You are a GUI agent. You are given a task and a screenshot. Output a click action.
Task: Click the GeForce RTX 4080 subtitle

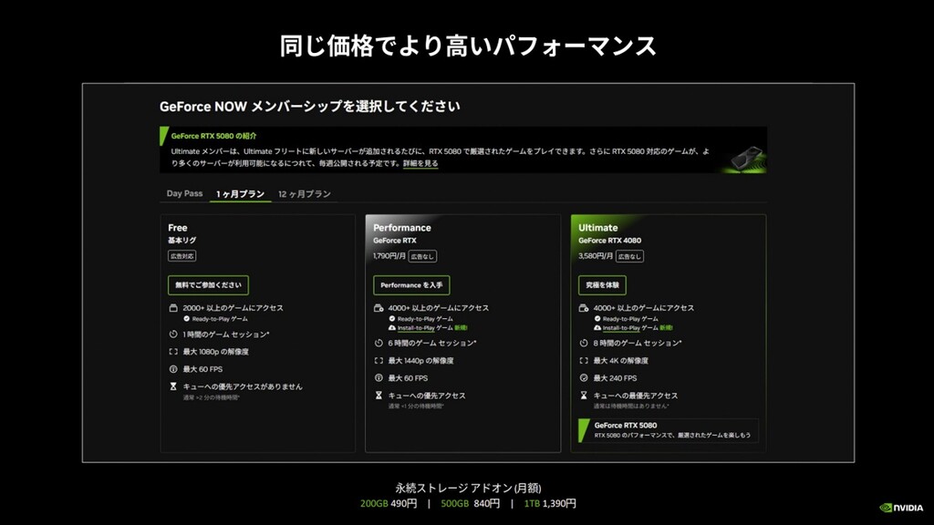(610, 241)
